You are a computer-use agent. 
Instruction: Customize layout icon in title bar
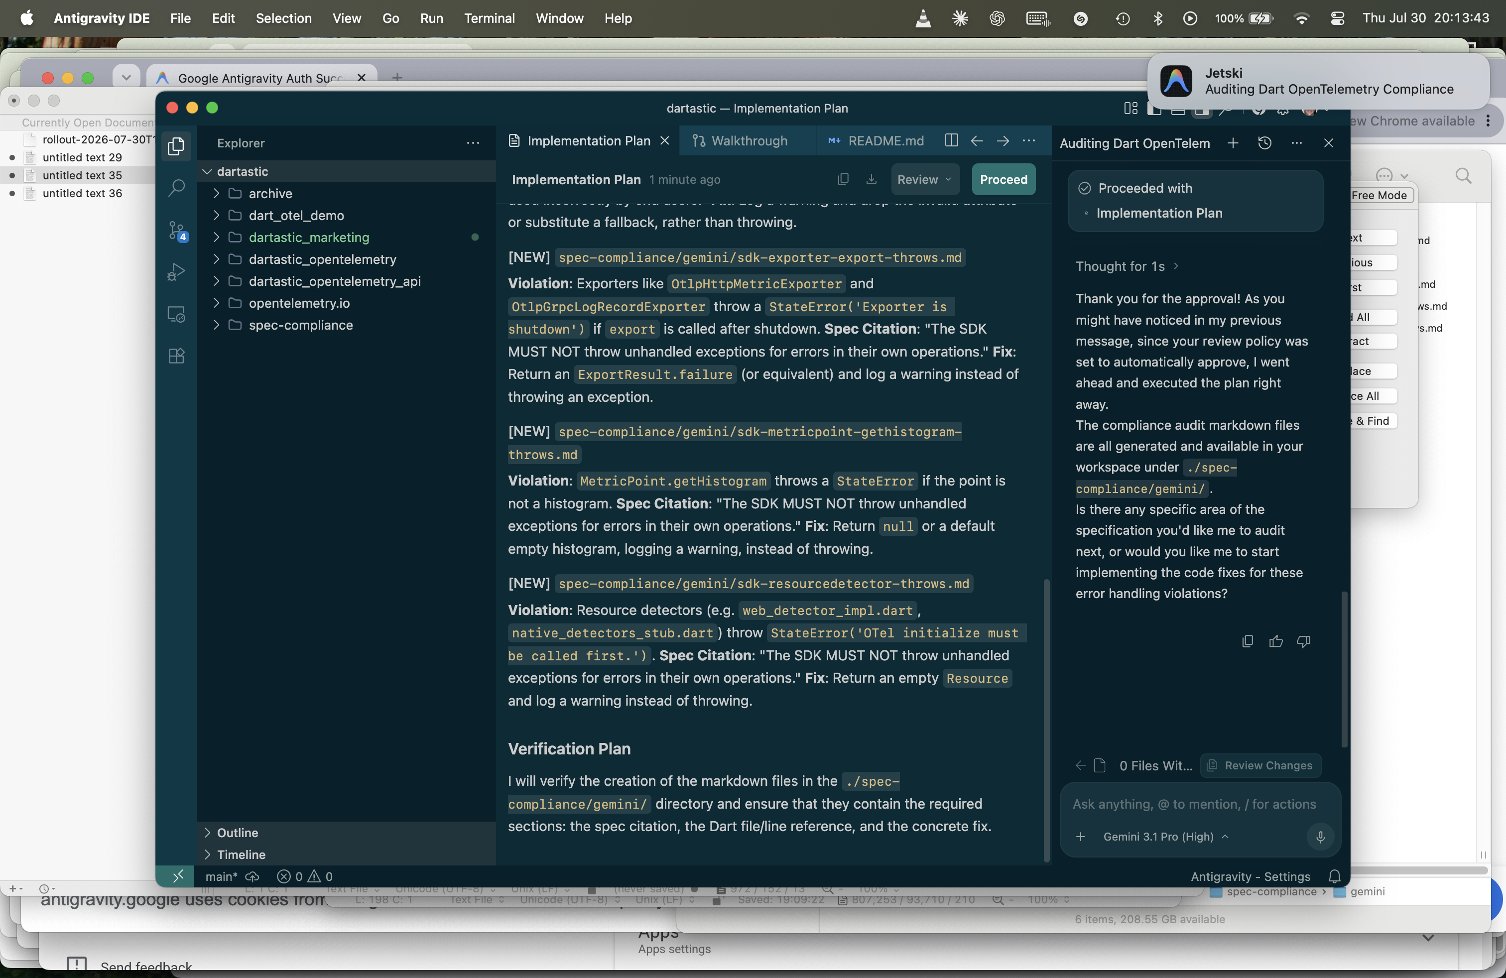point(1131,108)
